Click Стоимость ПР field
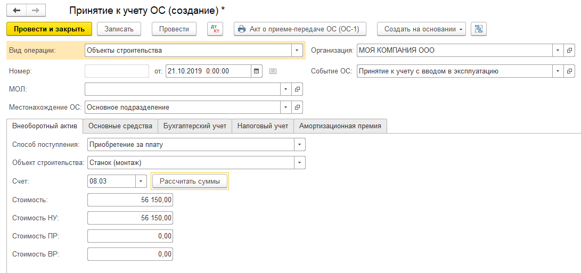The width and height of the screenshot is (581, 273). click(x=130, y=236)
